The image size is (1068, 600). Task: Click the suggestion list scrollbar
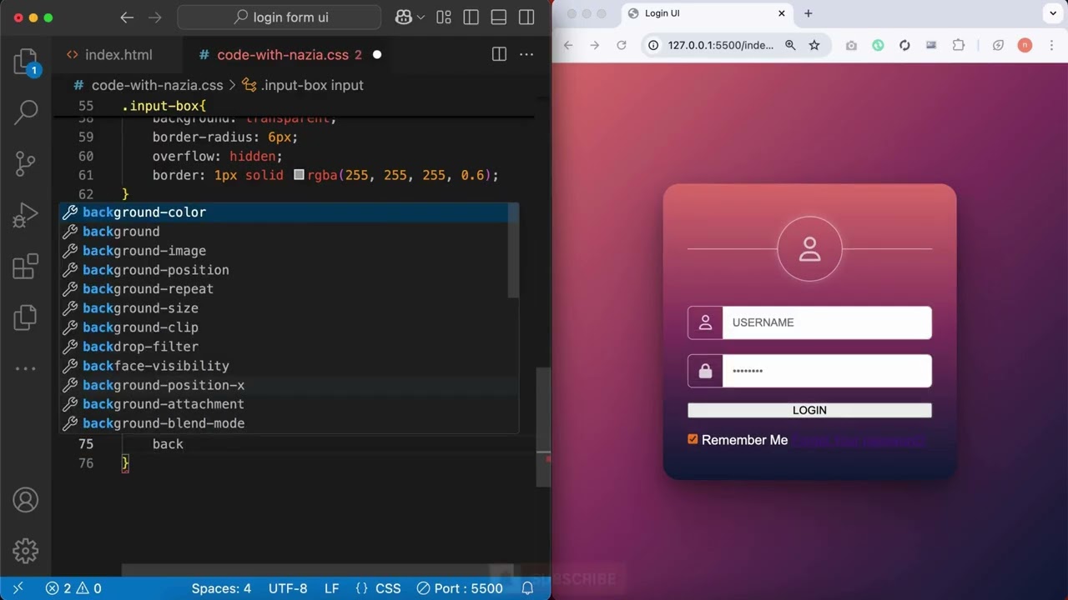coord(513,250)
